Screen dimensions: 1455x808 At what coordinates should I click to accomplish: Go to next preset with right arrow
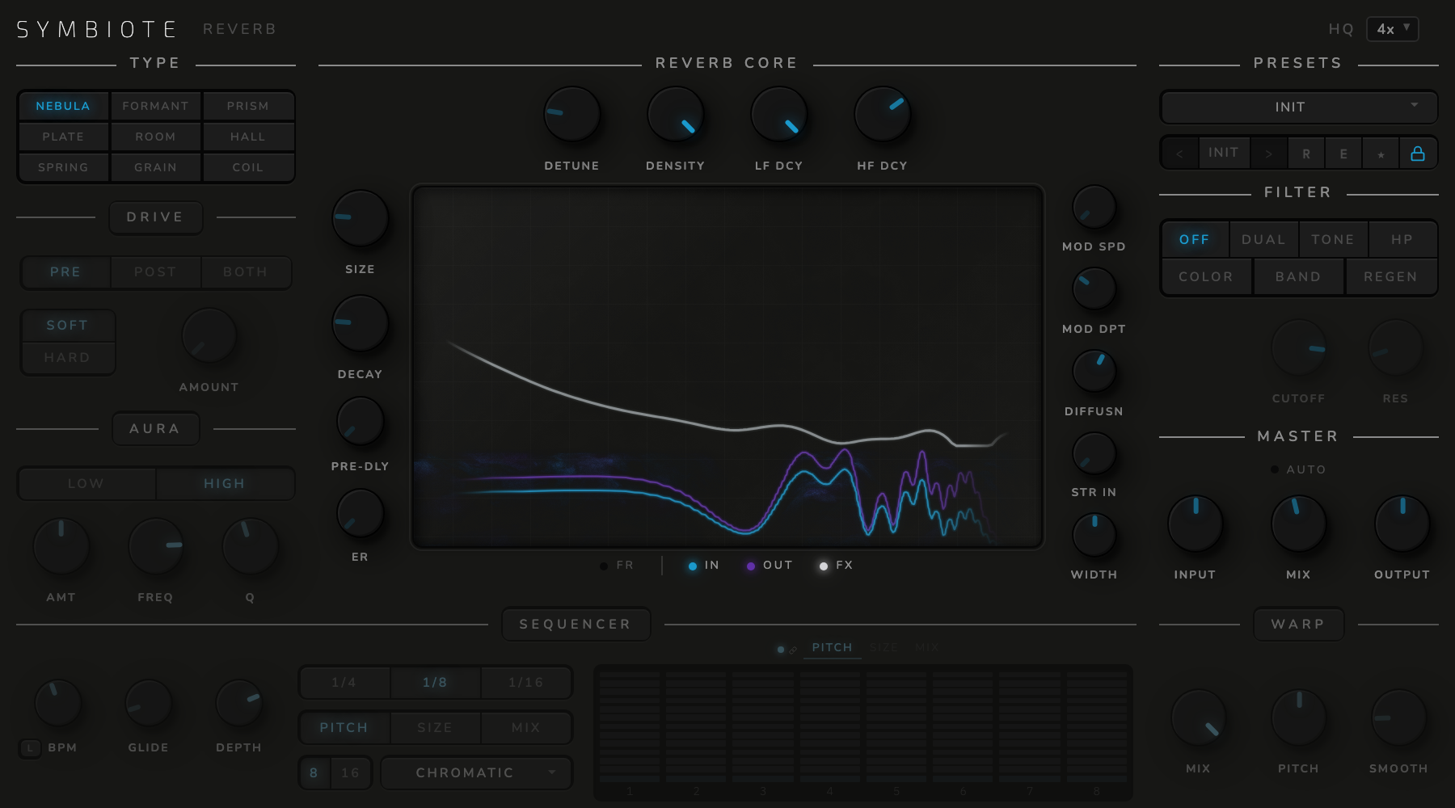(1269, 154)
